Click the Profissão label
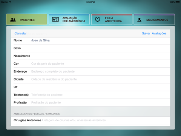 click(20, 103)
